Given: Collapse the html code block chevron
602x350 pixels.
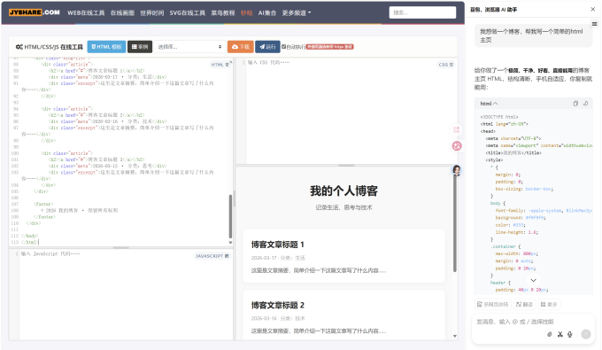Looking at the screenshot, I should [x=495, y=104].
